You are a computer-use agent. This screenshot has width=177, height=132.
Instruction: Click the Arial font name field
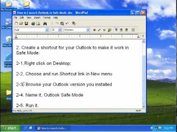pos(30,30)
